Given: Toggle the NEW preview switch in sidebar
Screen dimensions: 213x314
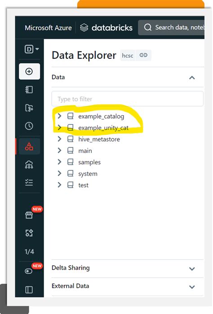Looking at the screenshot, I should [29, 271].
